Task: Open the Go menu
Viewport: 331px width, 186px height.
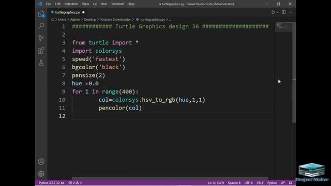Action: pos(95,4)
